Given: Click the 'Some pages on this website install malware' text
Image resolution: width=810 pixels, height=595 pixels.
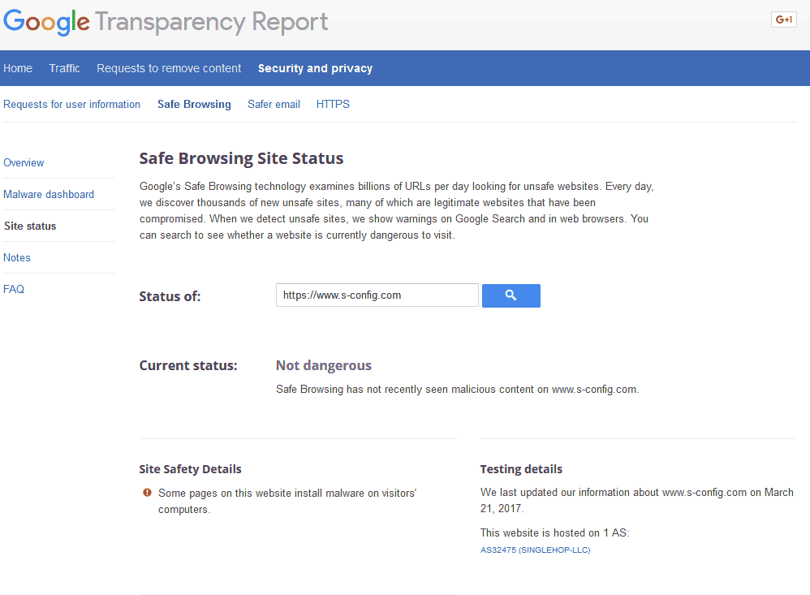Looking at the screenshot, I should click(x=287, y=501).
